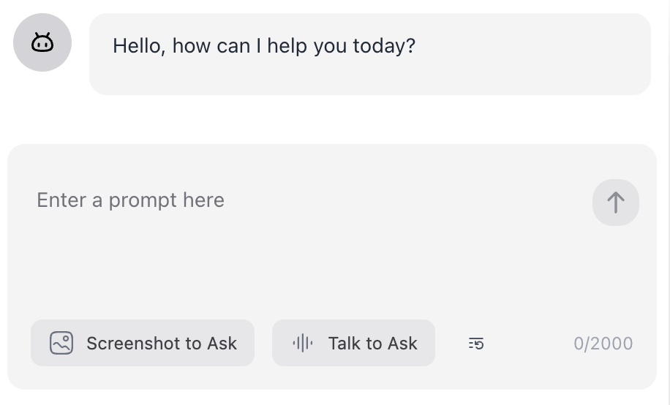
Task: Click the "Screenshot to Ask" label text
Action: 162,344
